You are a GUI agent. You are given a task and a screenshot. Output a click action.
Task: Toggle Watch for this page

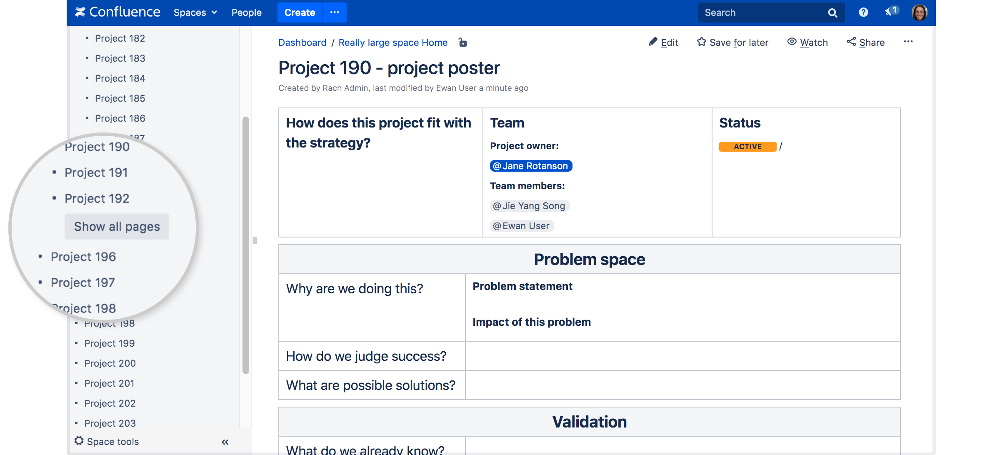click(x=807, y=42)
